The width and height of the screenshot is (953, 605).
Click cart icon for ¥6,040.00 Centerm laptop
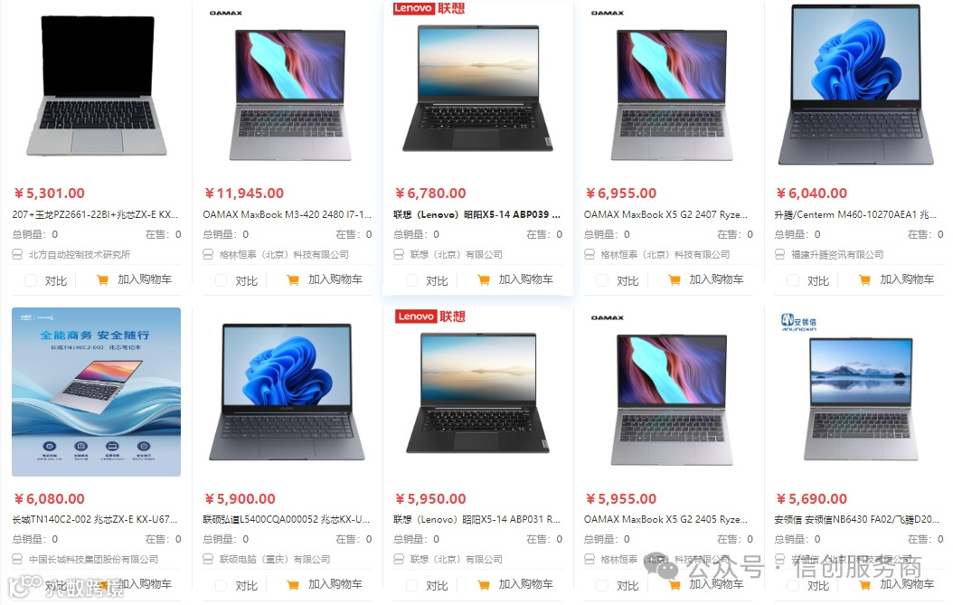[865, 279]
